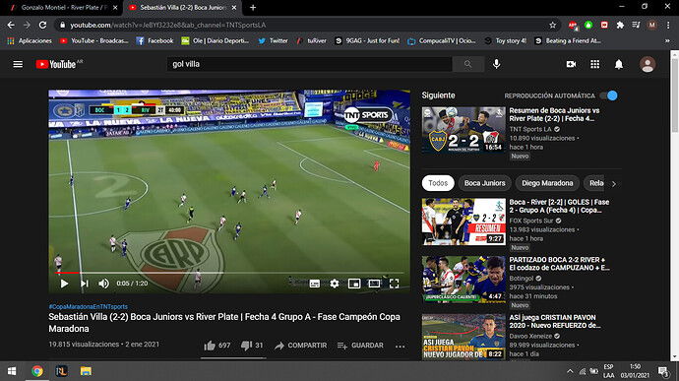Switch to the Gonzalo Montiel browser tab

[64, 7]
